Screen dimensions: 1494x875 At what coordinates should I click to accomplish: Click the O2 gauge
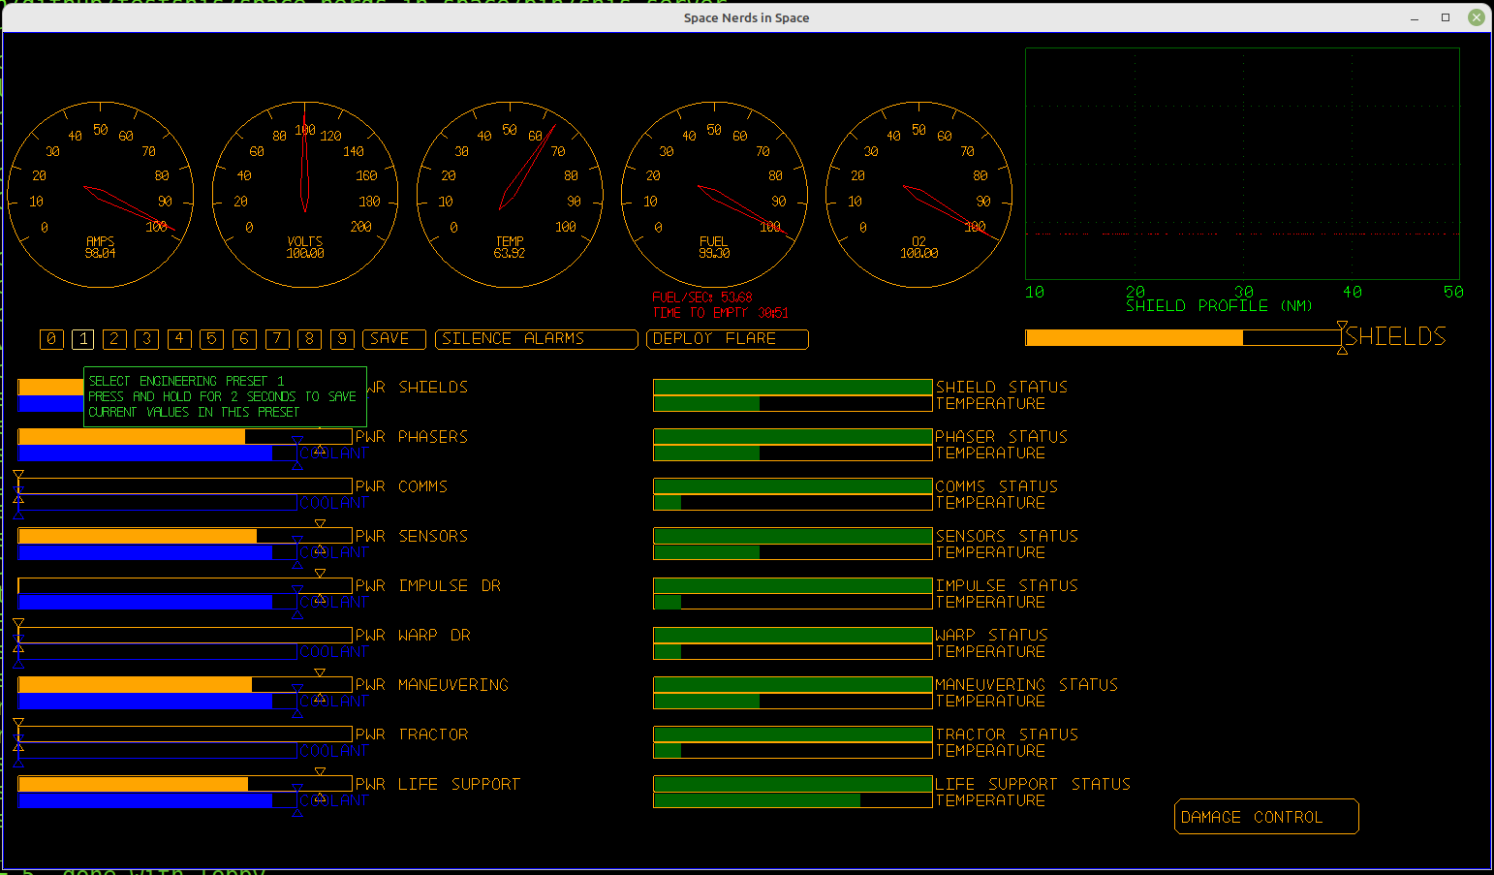[x=918, y=195]
